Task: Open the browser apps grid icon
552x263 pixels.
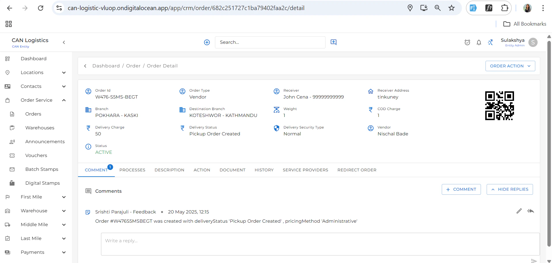Action: point(9,24)
